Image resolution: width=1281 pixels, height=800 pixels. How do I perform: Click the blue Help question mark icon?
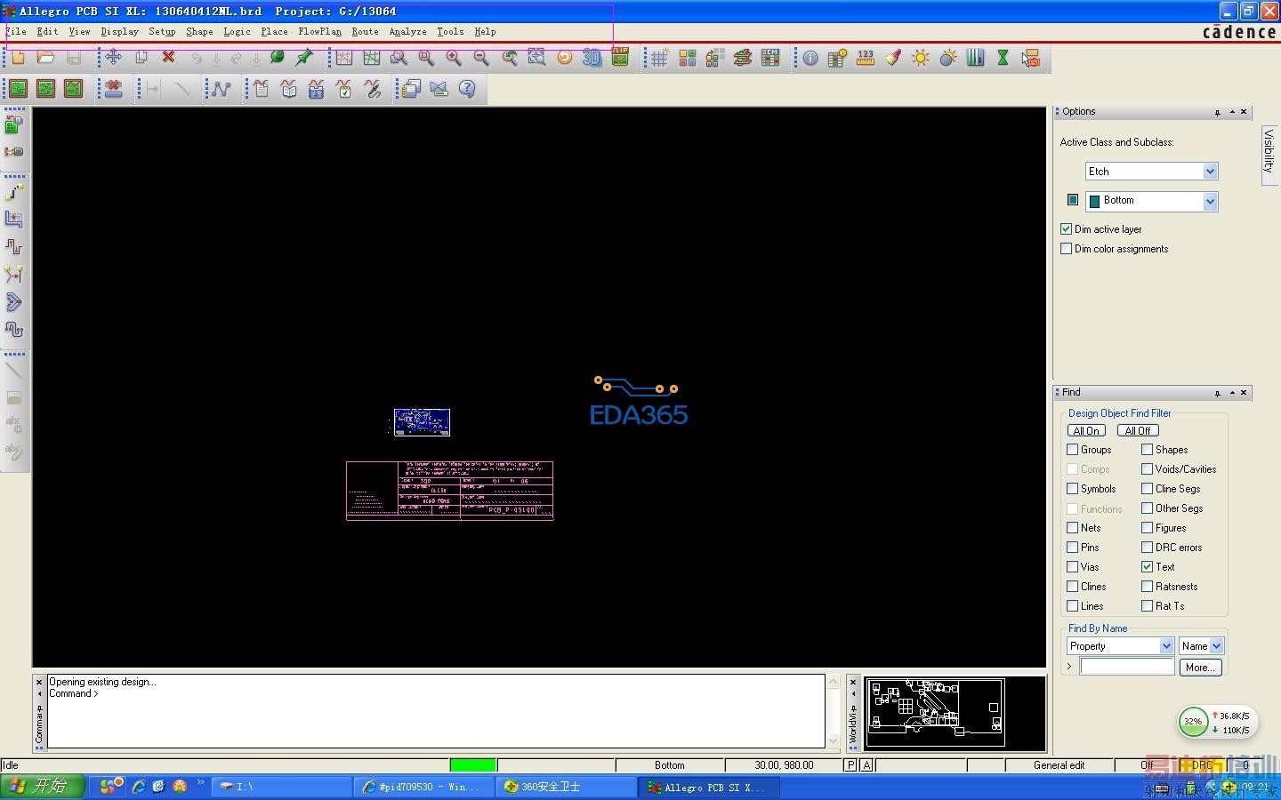[467, 89]
